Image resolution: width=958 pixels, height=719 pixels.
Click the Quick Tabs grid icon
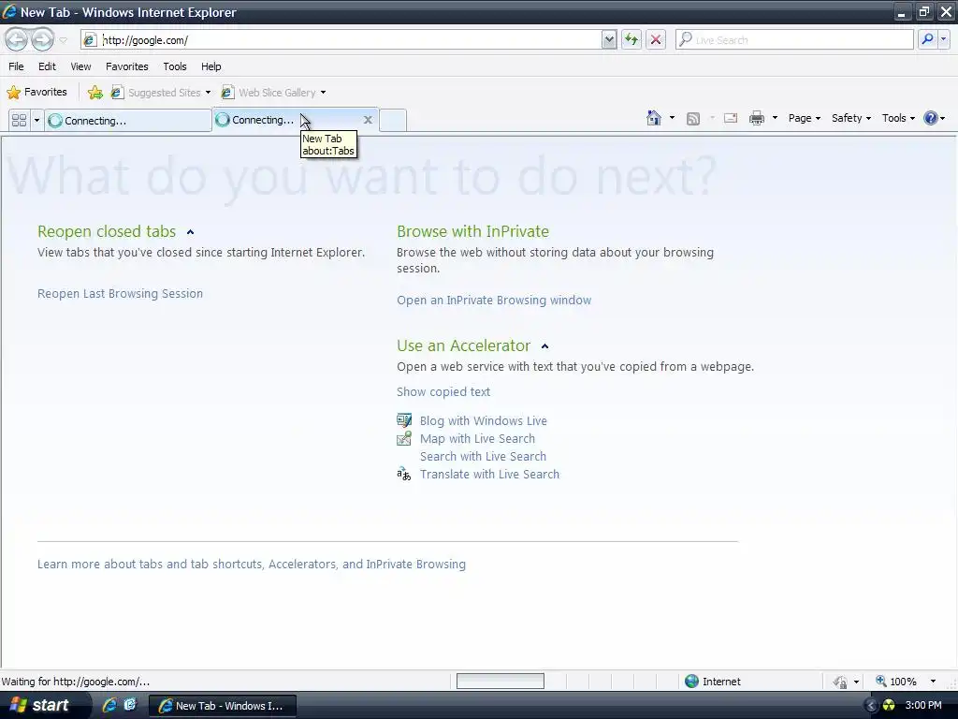[x=19, y=120]
